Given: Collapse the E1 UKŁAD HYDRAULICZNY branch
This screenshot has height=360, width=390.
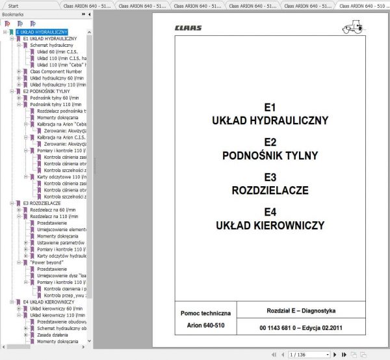Looking at the screenshot, I should click(12, 38).
